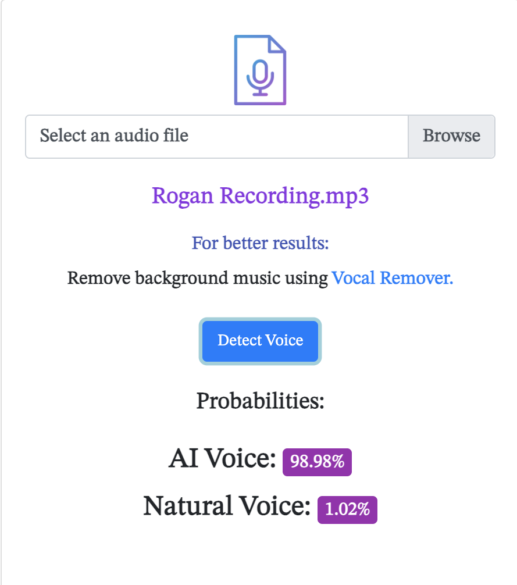
Task: Click the gradient document outline above the input
Action: pos(260,70)
